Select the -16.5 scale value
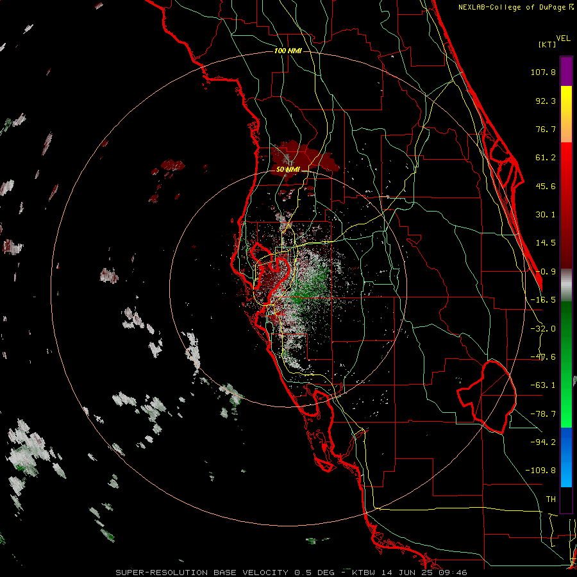577x577 pixels. coord(543,300)
